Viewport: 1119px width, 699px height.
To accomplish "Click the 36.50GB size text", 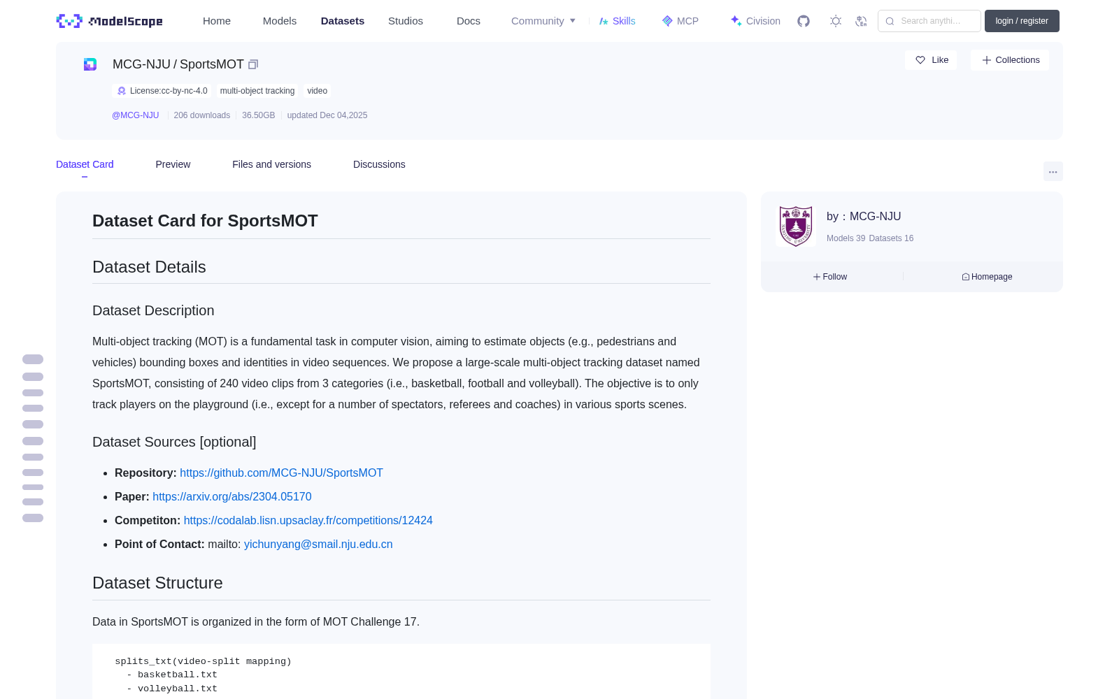I will (x=259, y=115).
